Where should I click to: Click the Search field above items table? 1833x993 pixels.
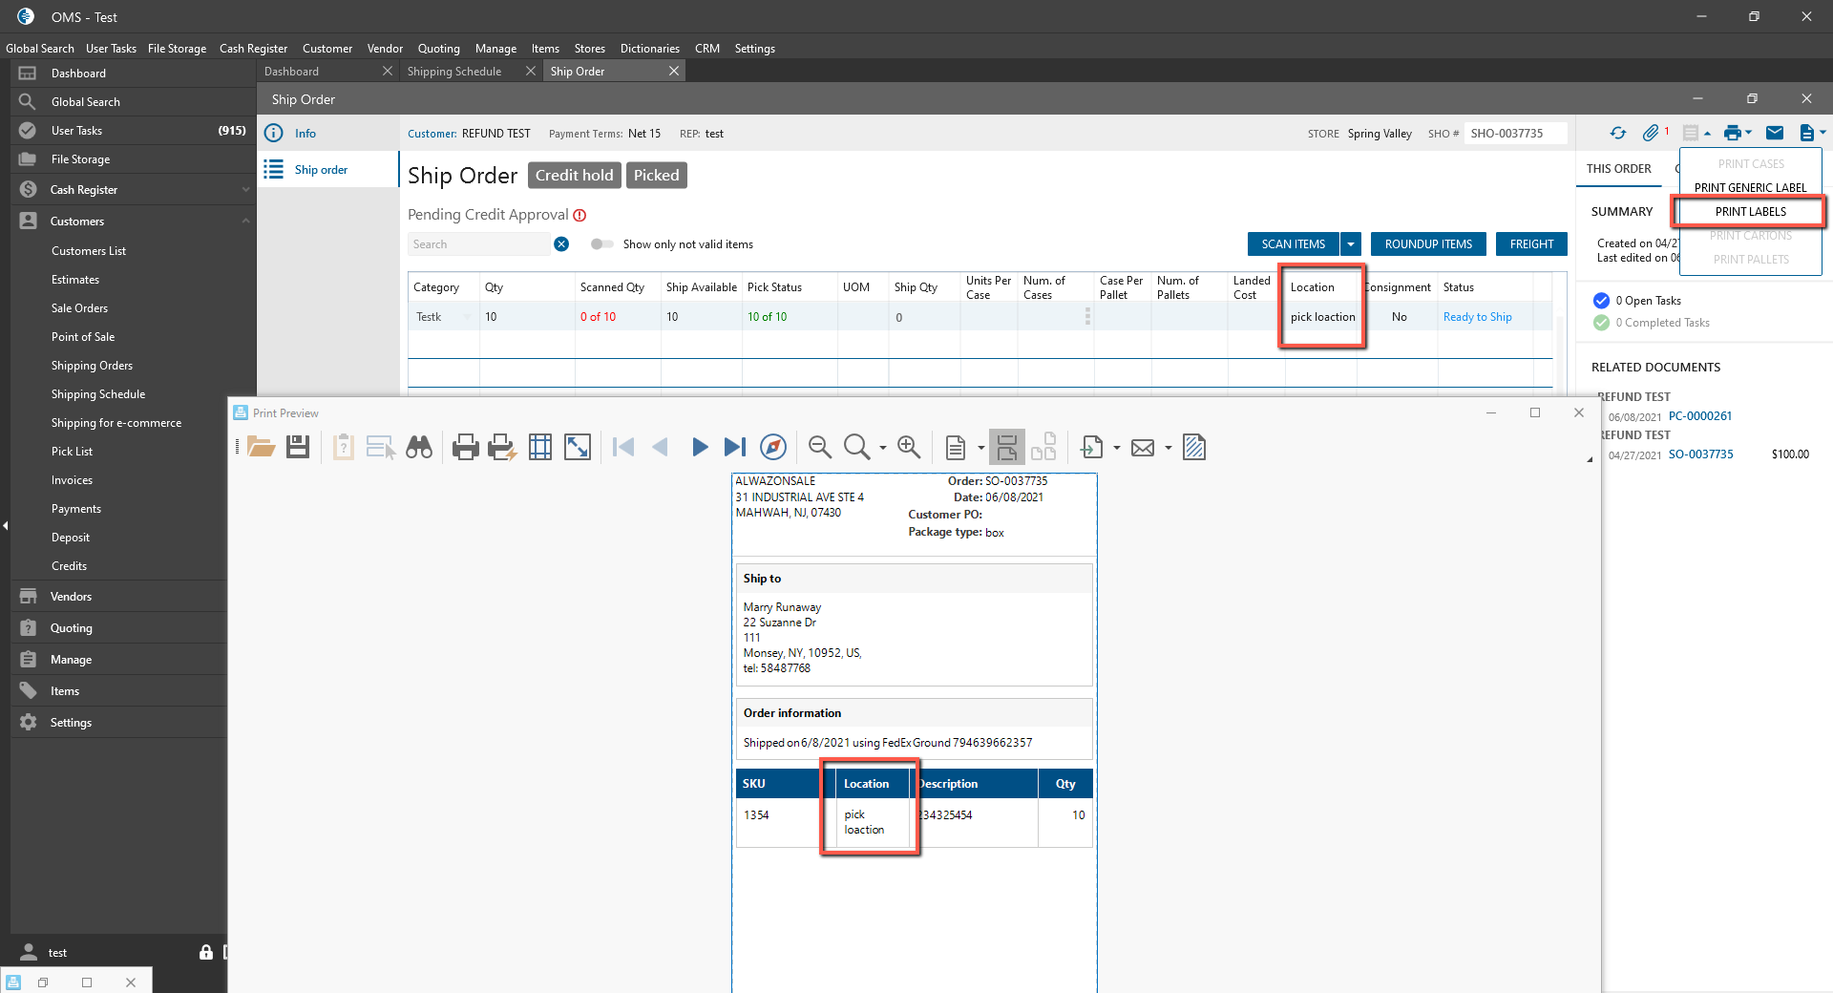[479, 244]
